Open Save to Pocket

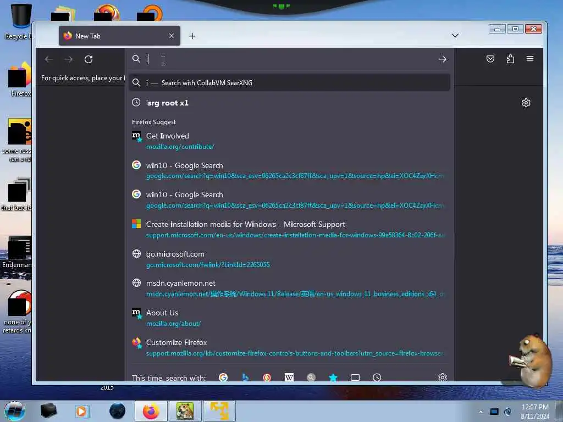[x=490, y=59]
